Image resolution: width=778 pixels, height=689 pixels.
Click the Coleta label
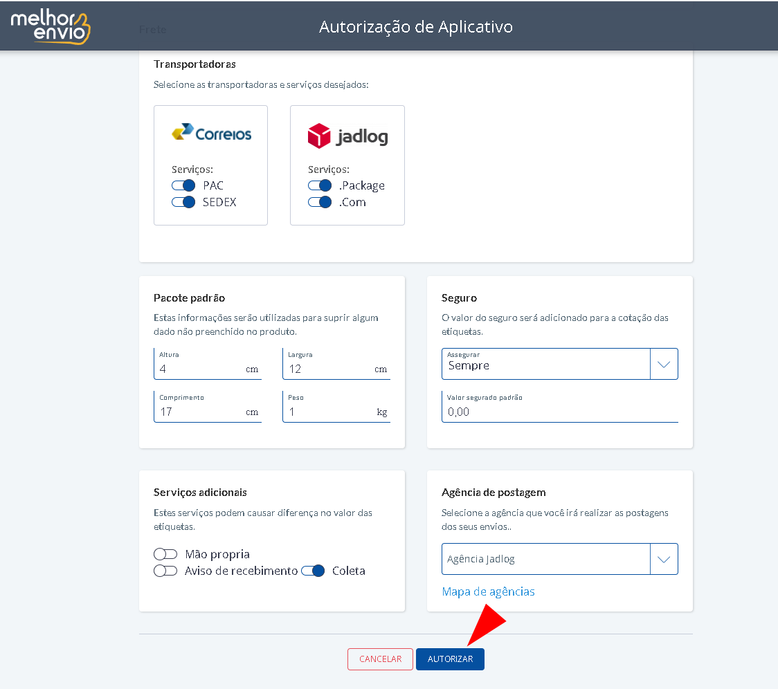coord(349,571)
